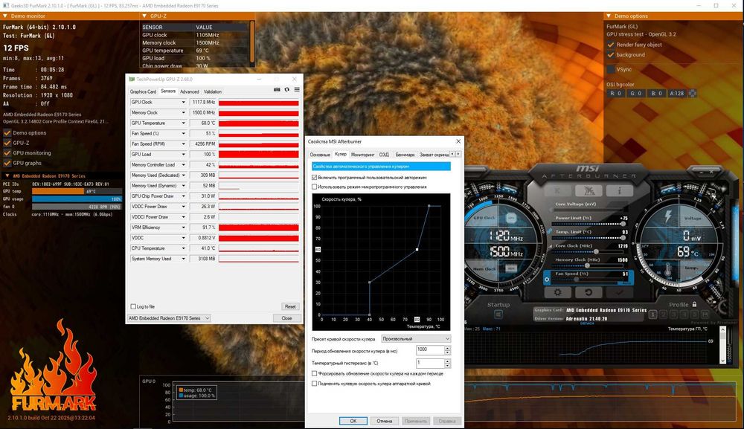Open fan speed curve preset dropdown
Screen dimensions: 744x429
coord(416,339)
